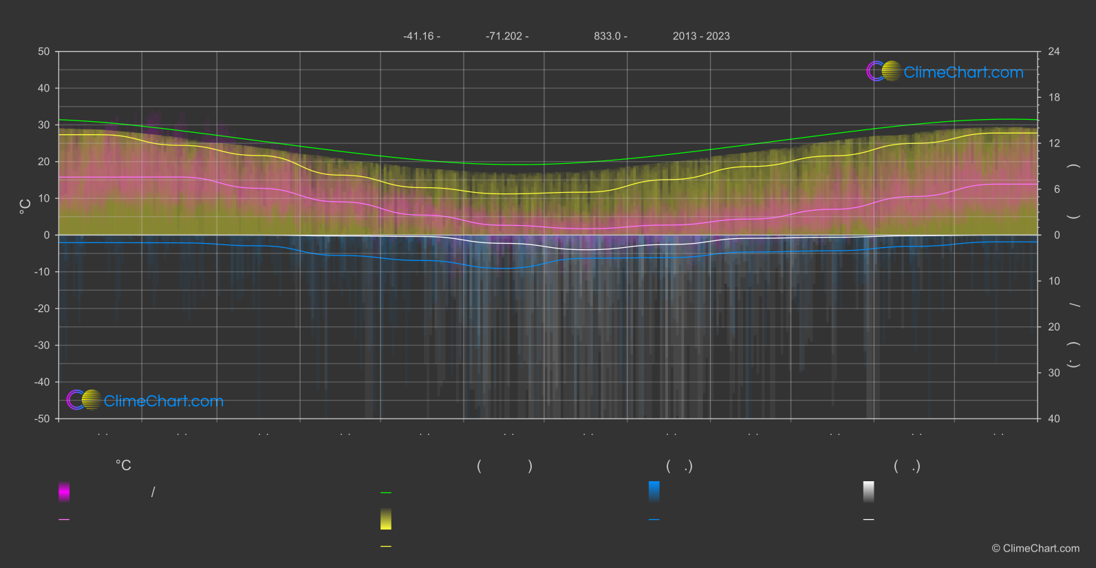Click the ClimeChart.com logo at bottom left
The width and height of the screenshot is (1096, 568).
point(145,400)
